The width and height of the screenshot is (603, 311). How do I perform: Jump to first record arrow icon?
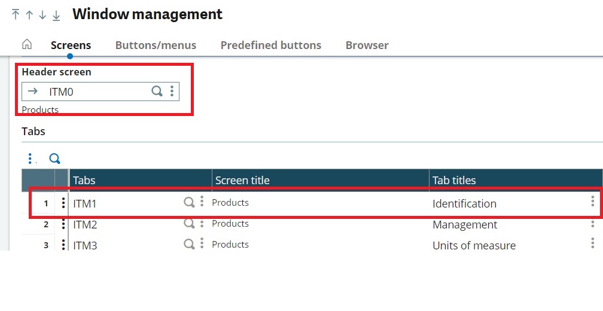point(16,15)
